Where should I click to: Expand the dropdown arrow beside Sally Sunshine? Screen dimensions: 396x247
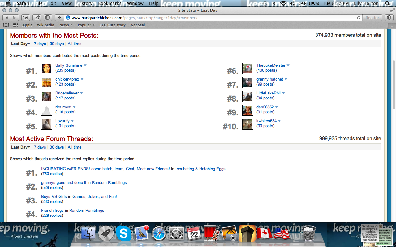[x=85, y=65]
